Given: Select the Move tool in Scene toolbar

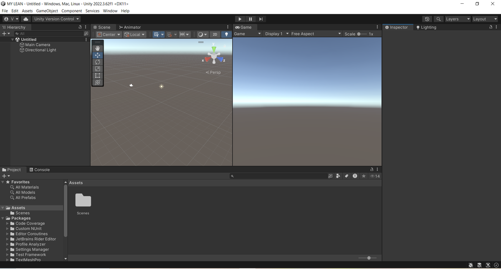Looking at the screenshot, I should 98,55.
